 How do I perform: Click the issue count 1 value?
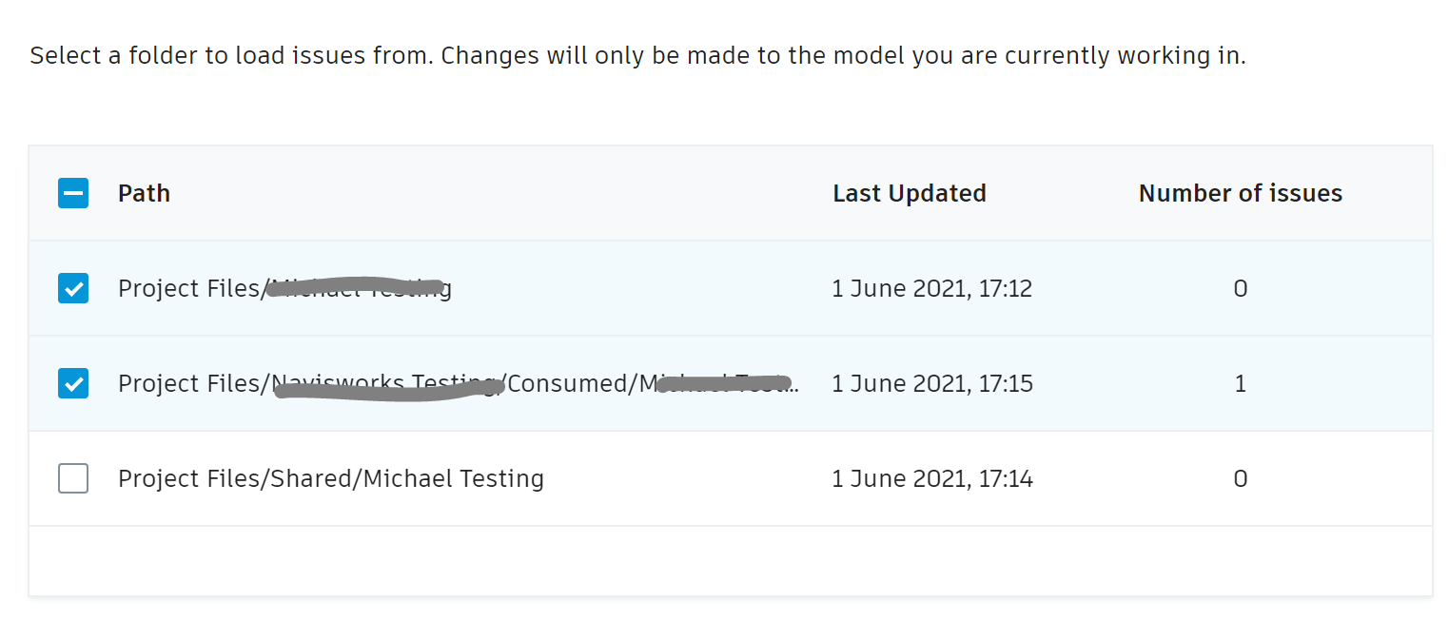pos(1240,383)
